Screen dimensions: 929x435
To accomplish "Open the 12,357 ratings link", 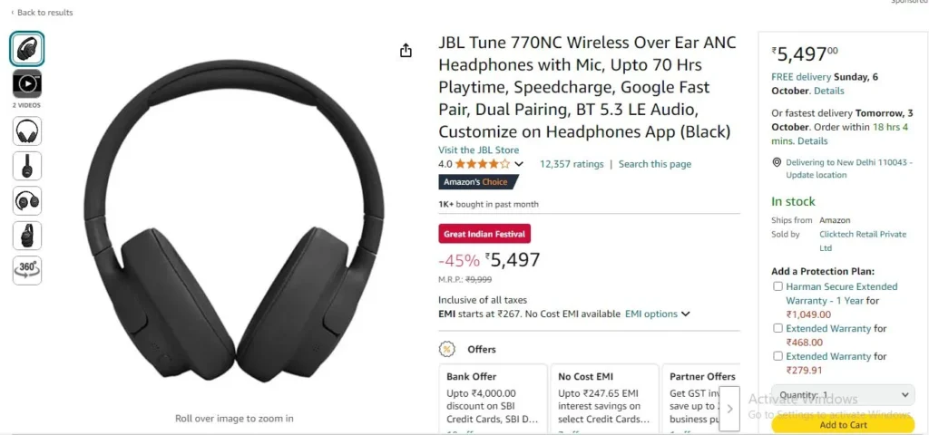I will [x=572, y=164].
